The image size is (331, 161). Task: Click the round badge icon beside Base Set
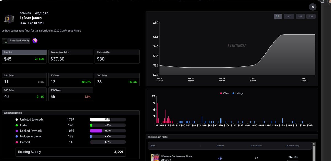point(35,41)
